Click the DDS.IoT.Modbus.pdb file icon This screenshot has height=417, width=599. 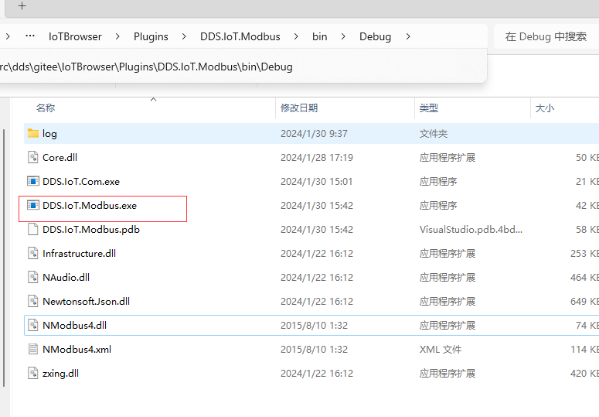[33, 229]
